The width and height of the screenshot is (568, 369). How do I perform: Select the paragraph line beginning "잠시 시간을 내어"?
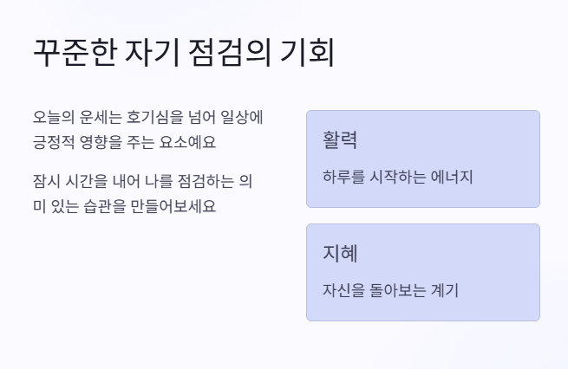click(x=143, y=181)
